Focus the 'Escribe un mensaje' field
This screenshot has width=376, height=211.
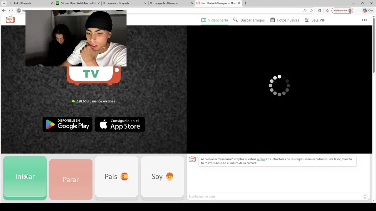[x=275, y=196]
